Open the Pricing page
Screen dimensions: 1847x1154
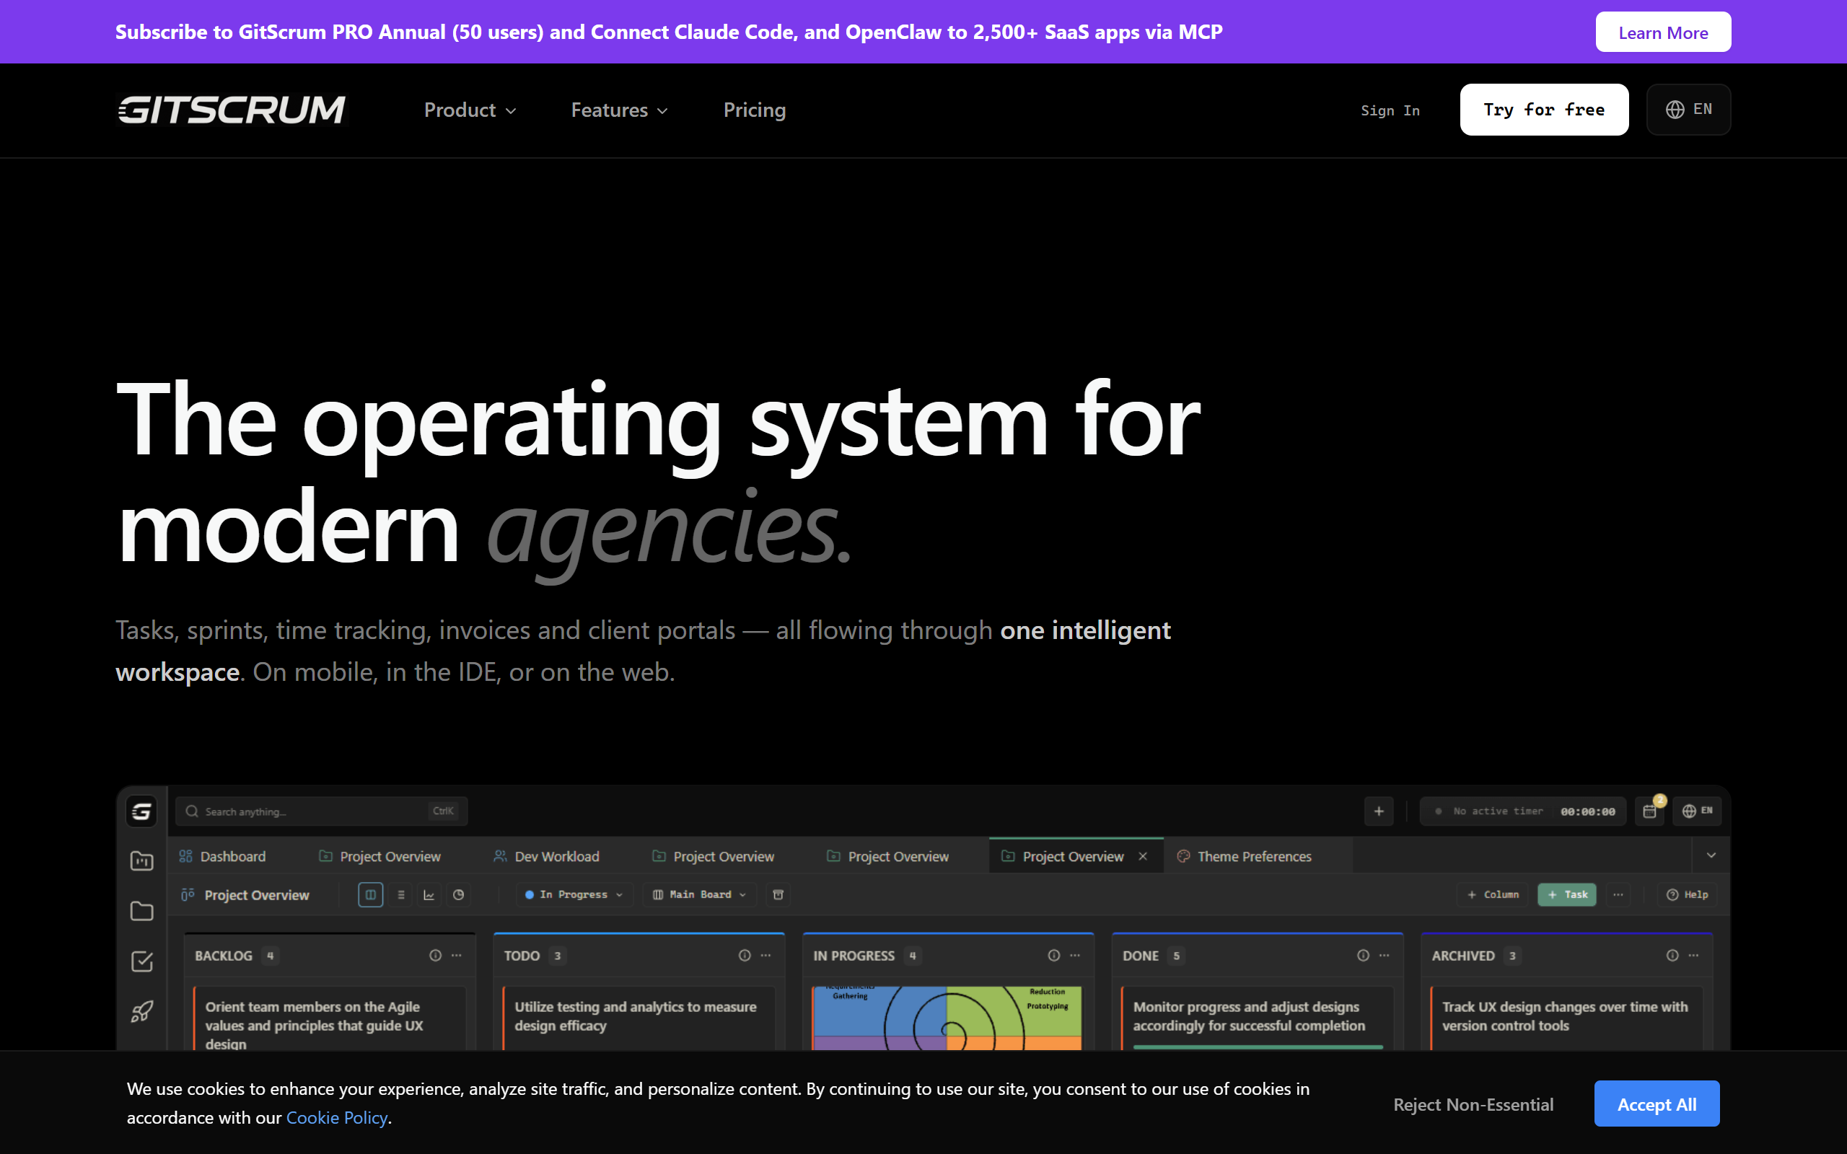pyautogui.click(x=754, y=110)
